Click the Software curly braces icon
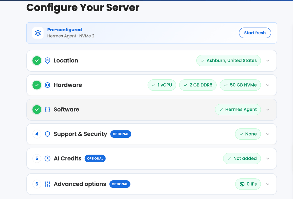 [x=47, y=110]
